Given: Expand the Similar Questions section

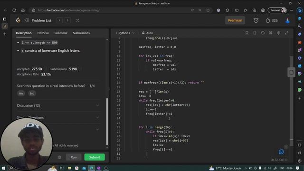Looking at the screenshot, I should pyautogui.click(x=58, y=117).
